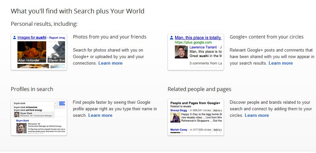This screenshot has height=153, width=316.
Task: Click the Related people and pages heading
Action: (x=200, y=89)
